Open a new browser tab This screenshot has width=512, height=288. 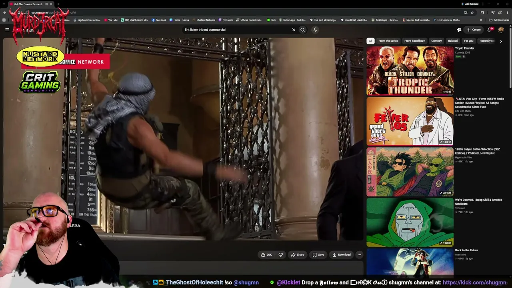(58, 4)
